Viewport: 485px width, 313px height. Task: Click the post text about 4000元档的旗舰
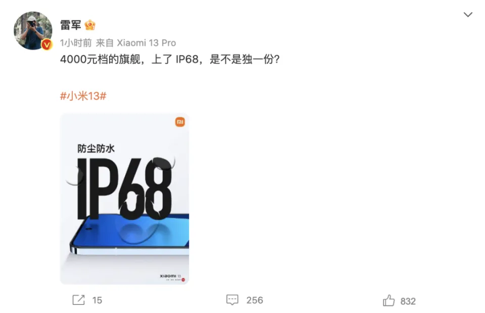[170, 59]
